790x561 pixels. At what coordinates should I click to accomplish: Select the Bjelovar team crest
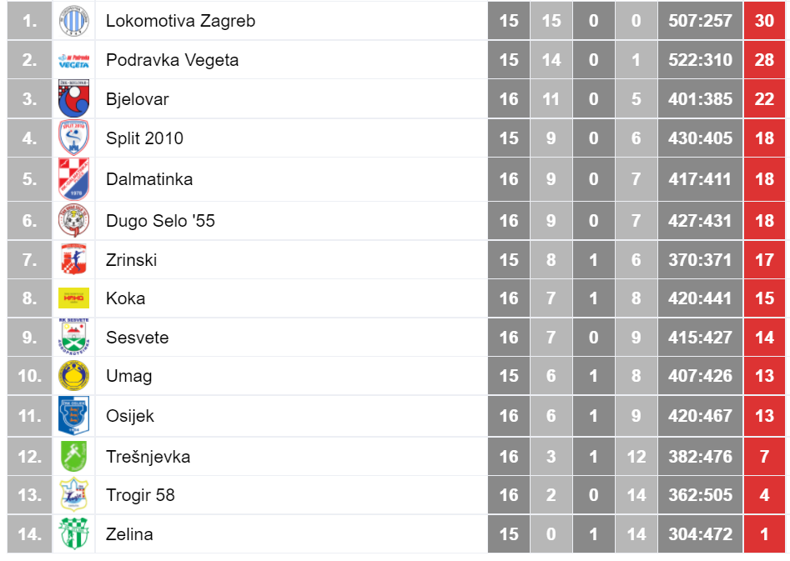pyautogui.click(x=73, y=98)
